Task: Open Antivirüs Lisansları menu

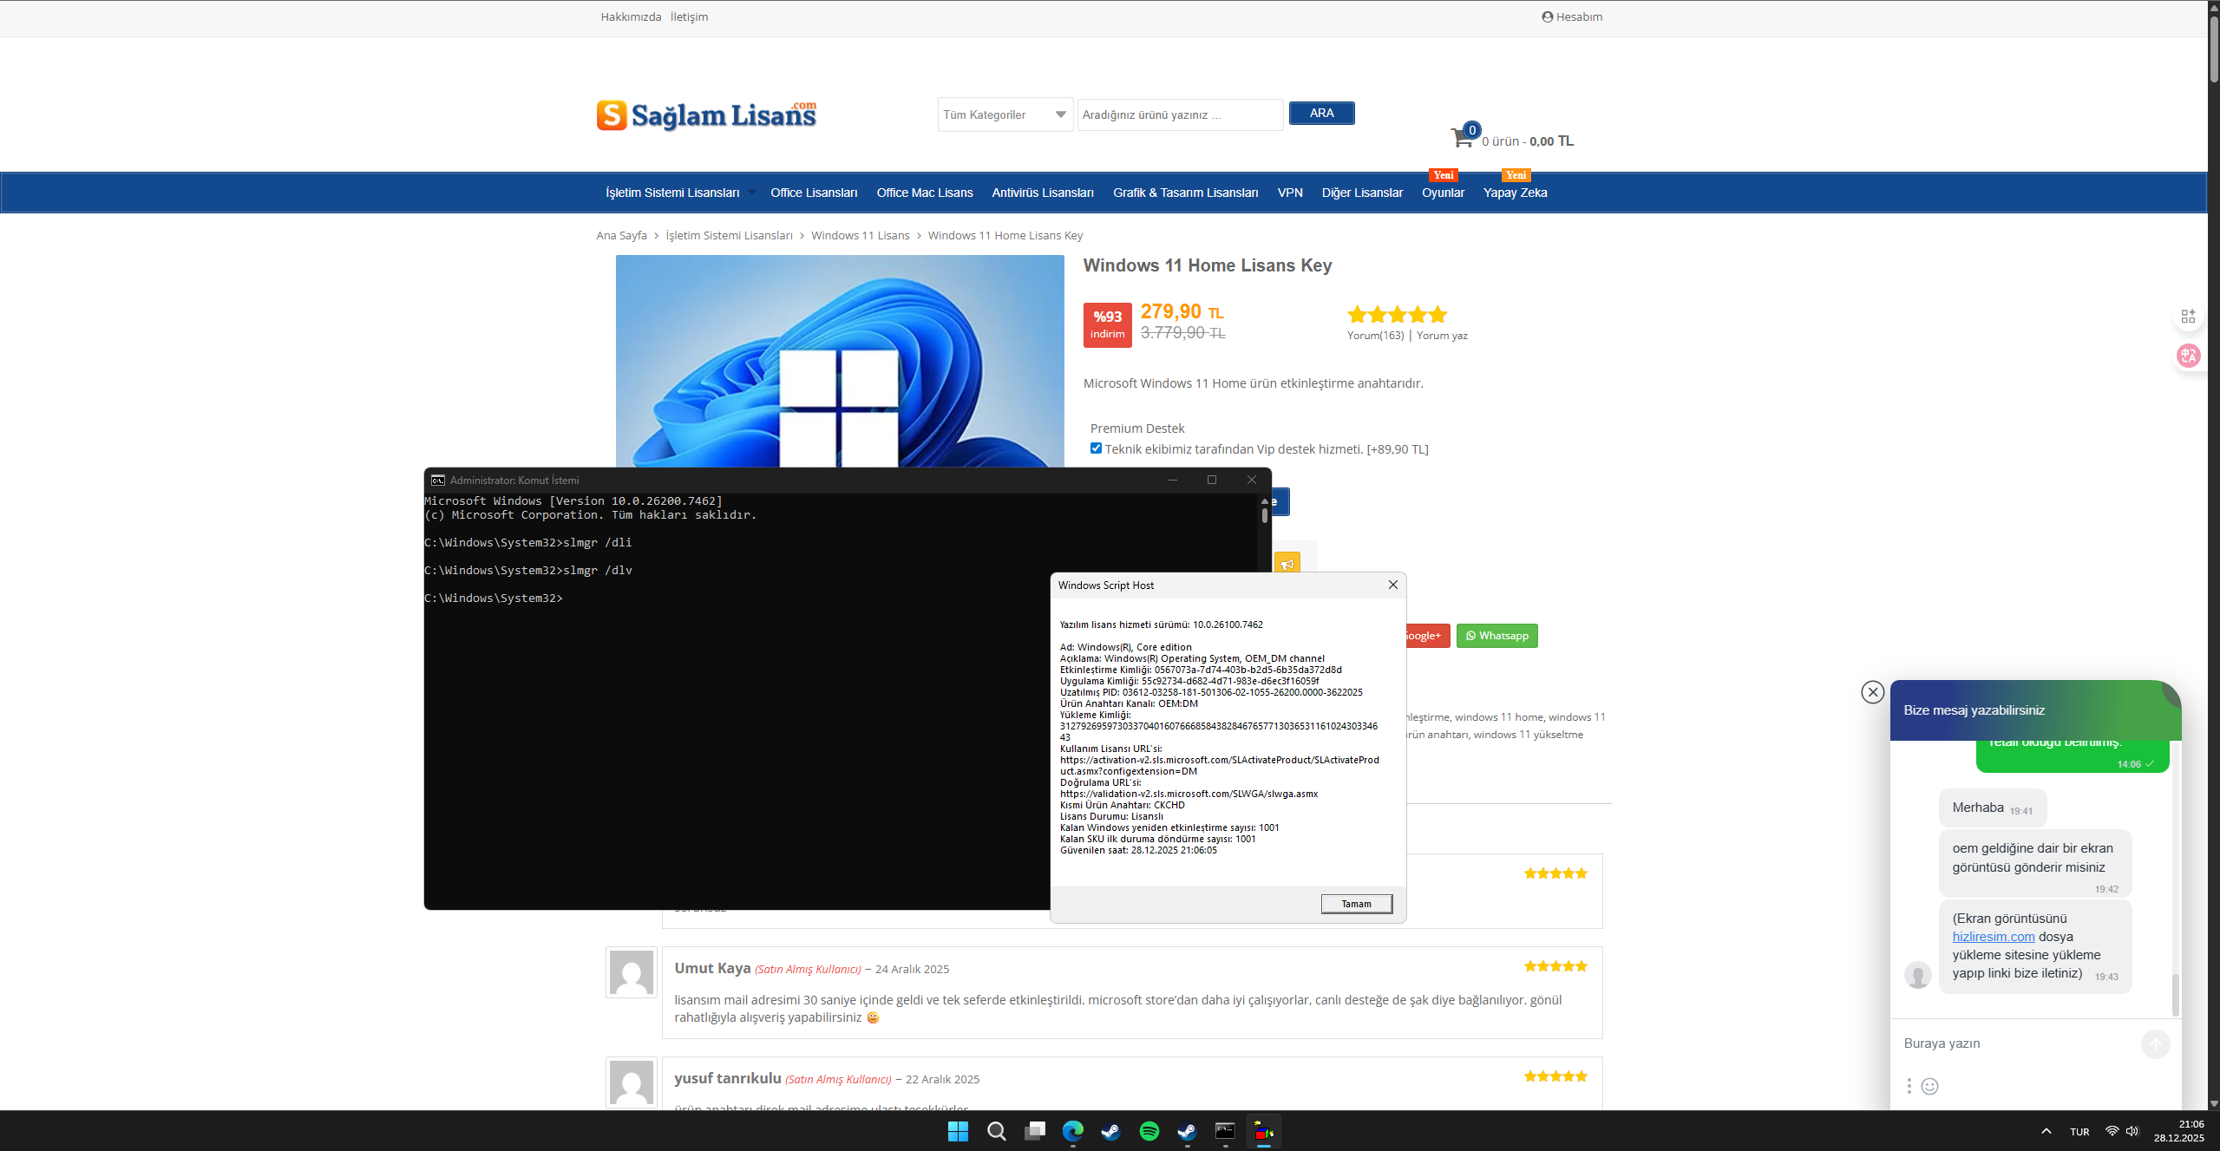Action: pyautogui.click(x=1043, y=193)
